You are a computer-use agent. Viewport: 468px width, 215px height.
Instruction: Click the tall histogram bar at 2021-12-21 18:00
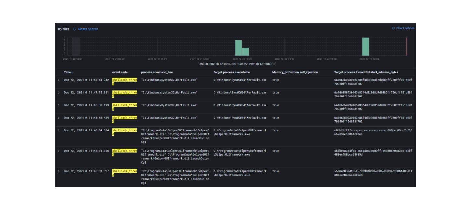pos(239,48)
